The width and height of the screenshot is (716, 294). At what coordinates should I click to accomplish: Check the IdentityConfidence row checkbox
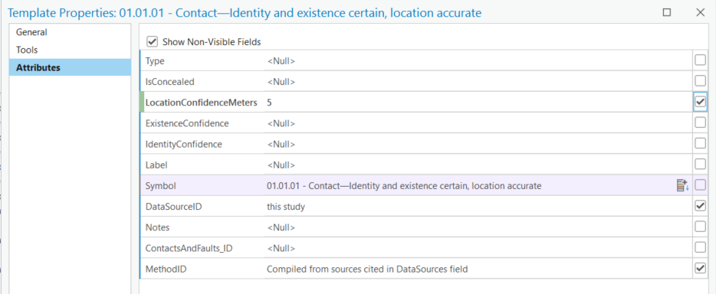pos(700,144)
